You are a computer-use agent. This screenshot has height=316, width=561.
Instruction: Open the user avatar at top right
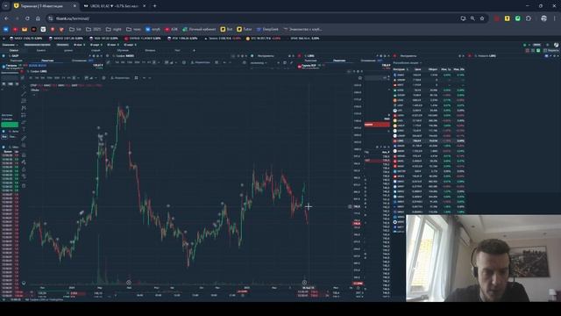click(x=556, y=45)
